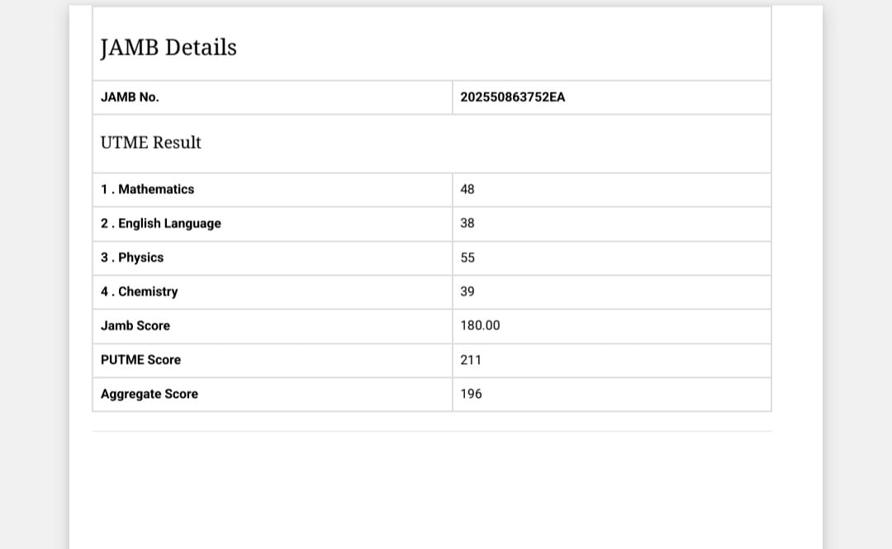Screen dimensions: 892x549
Task: Select the Aggregate Score label
Action: click(149, 394)
